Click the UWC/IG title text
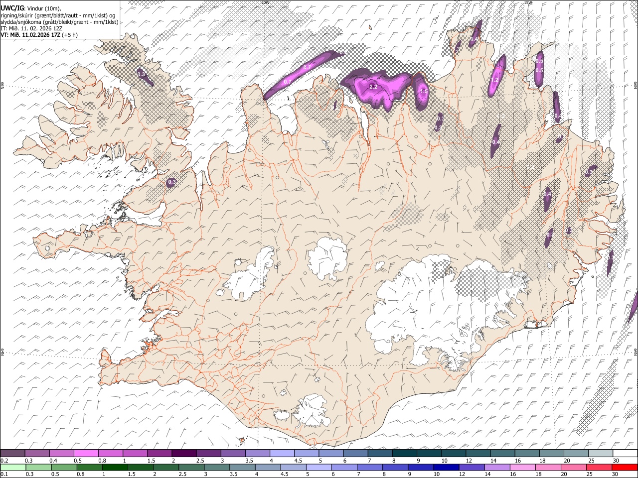 pyautogui.click(x=11, y=8)
